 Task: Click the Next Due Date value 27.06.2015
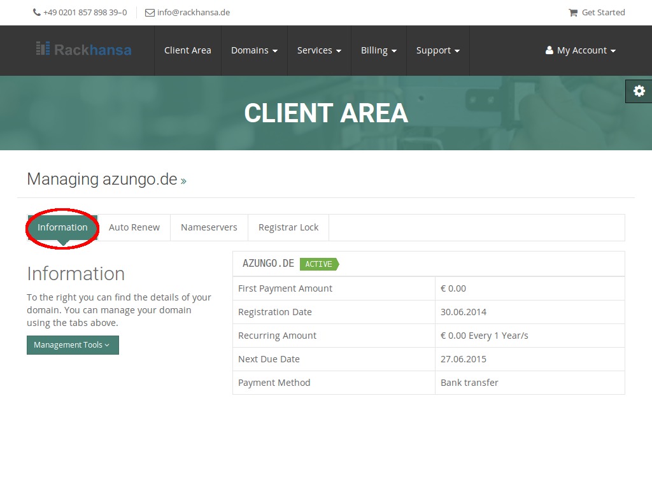[464, 359]
